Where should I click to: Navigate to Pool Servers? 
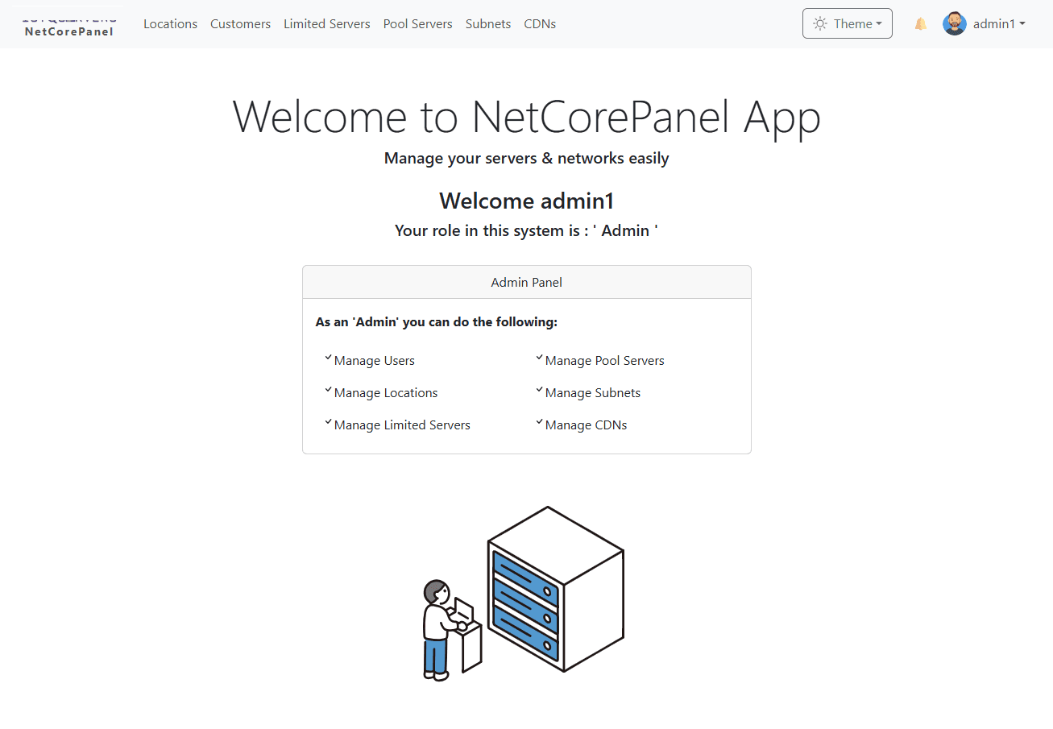[418, 24]
